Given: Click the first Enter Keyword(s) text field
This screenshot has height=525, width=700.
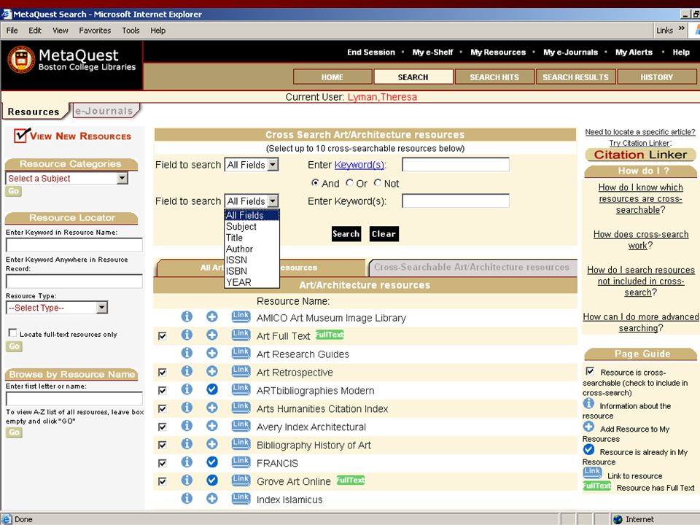Looking at the screenshot, I should 455,164.
